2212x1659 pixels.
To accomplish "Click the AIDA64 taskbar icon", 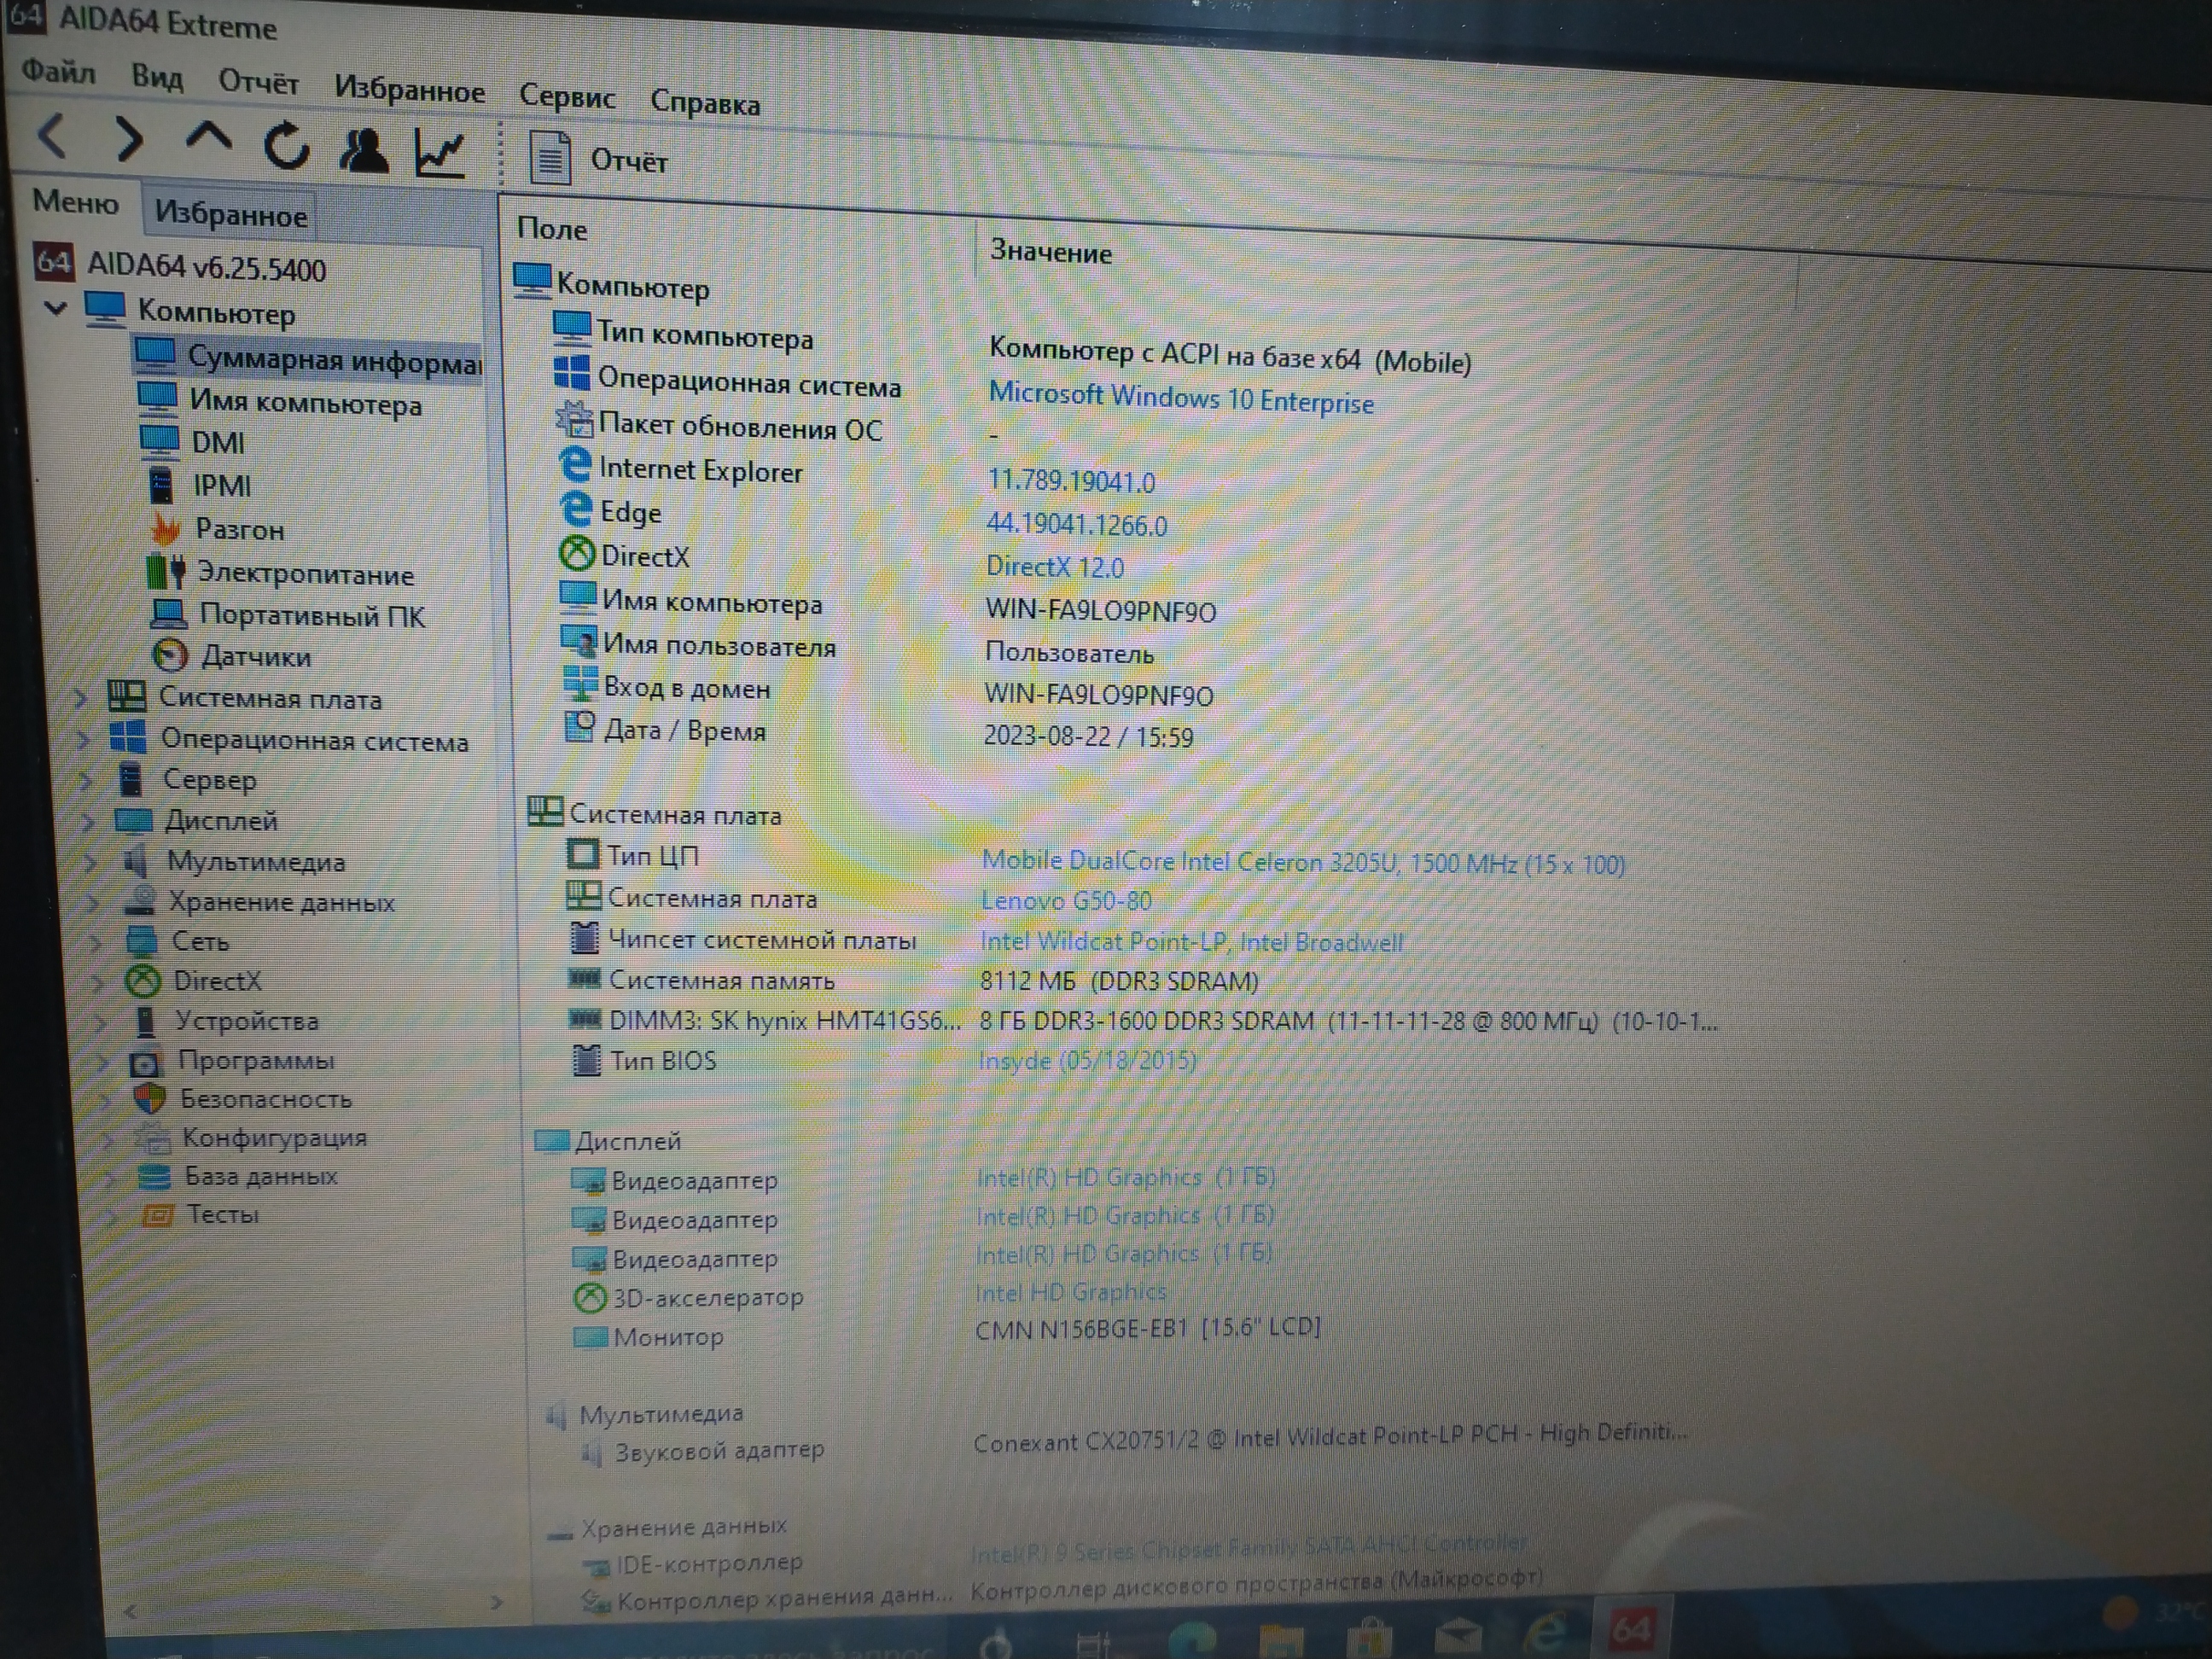I will [x=1630, y=1630].
